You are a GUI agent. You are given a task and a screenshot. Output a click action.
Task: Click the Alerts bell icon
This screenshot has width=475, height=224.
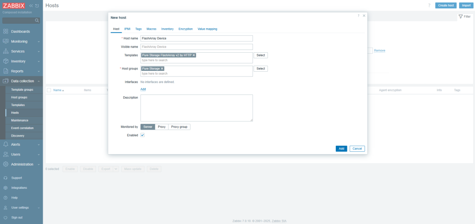(6, 144)
